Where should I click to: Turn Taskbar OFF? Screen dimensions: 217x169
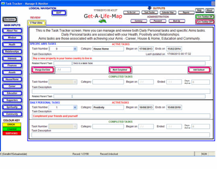click(x=205, y=22)
